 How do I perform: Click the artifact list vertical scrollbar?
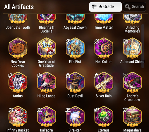pos(143,46)
